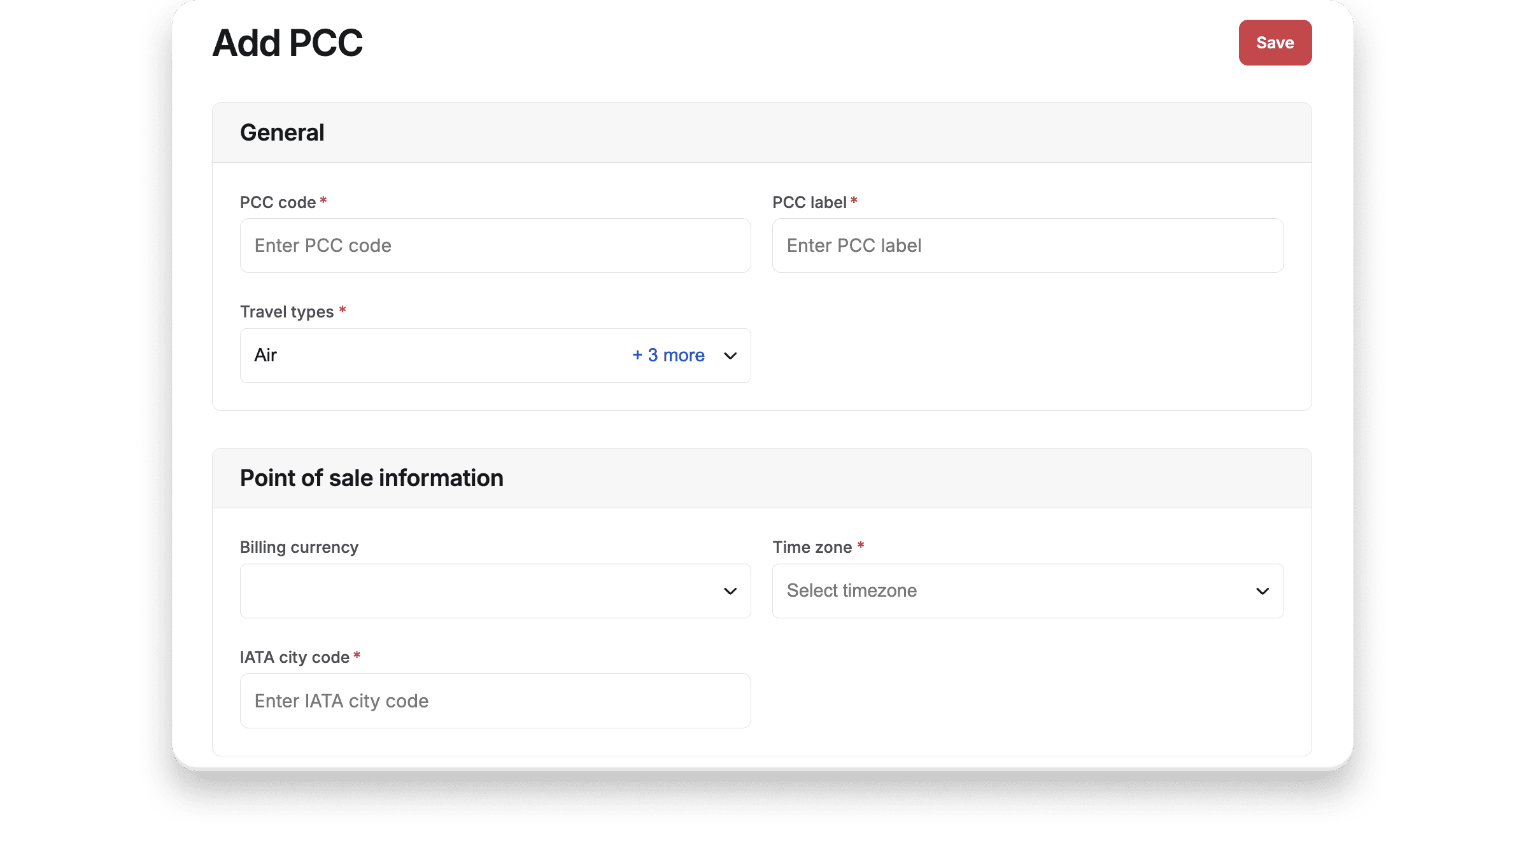The image size is (1528, 855).
Task: Focus the Enter IATA city code field
Action: tap(495, 700)
